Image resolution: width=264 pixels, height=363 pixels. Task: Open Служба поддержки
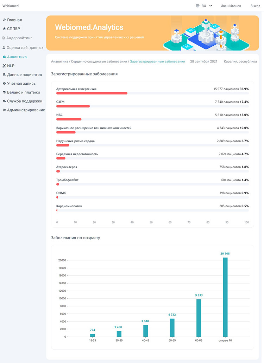25,101
